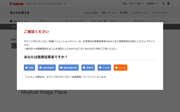Click the orange いいえ button
This screenshot has height=112, width=180.
tap(120, 67)
